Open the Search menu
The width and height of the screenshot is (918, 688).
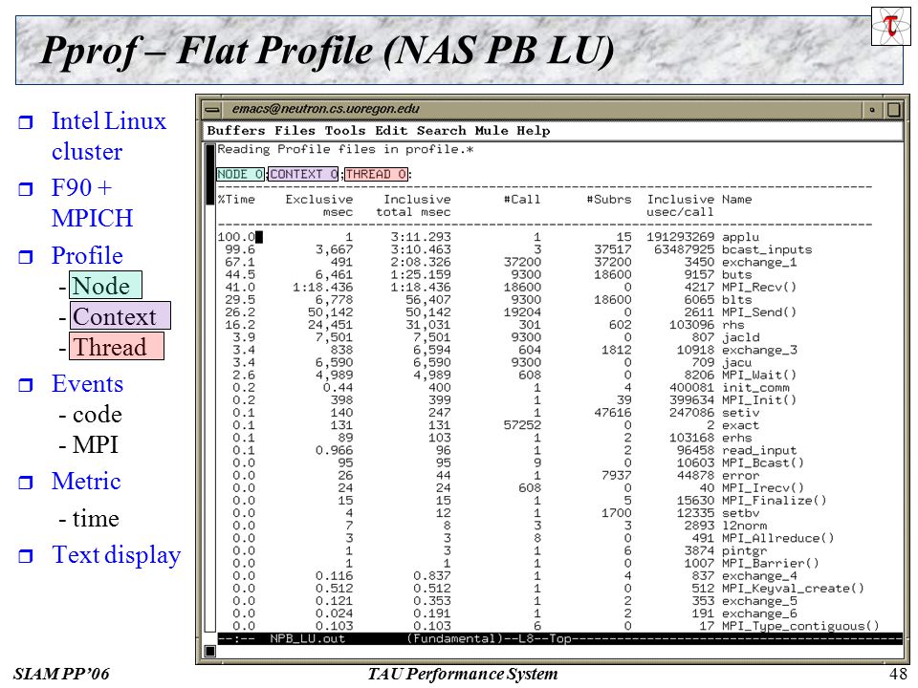coord(442,131)
